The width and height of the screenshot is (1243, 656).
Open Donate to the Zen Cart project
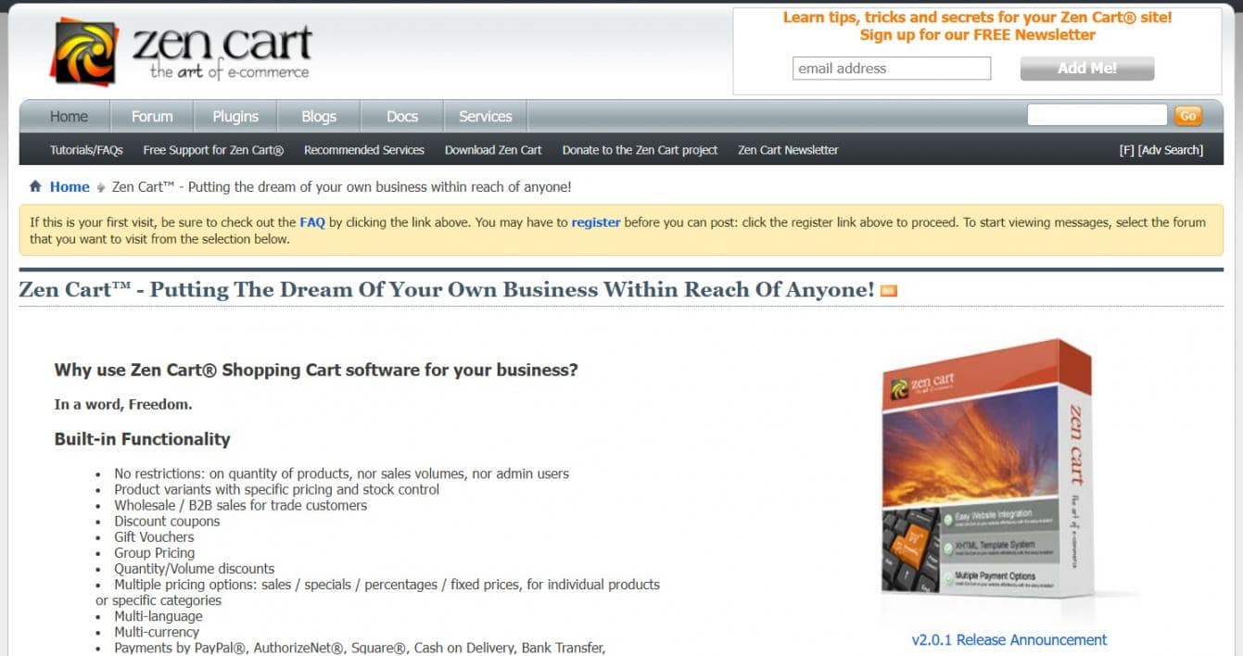[640, 150]
